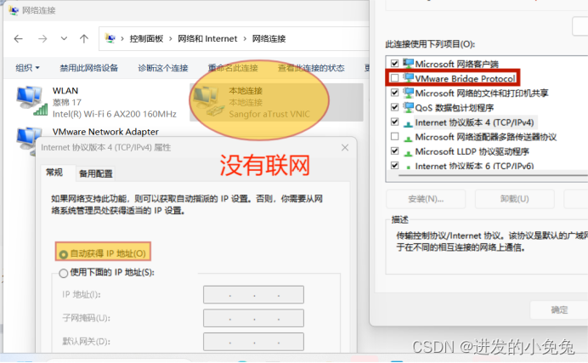Screen dimensions: 588x363
Task: Select 网络和 Internet in the breadcrumb
Action: coord(207,38)
